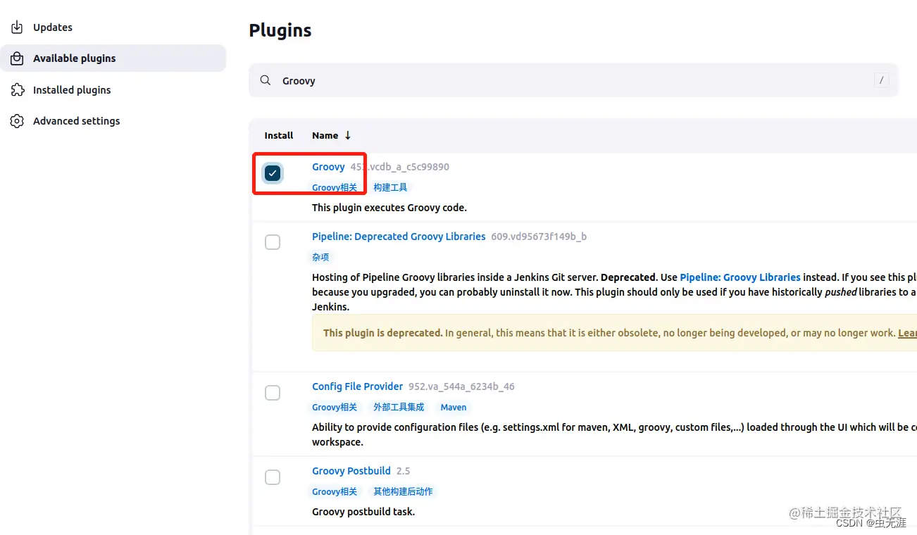Click Groovy相关 tag under Config File Provider
The width and height of the screenshot is (917, 535).
[x=335, y=407]
